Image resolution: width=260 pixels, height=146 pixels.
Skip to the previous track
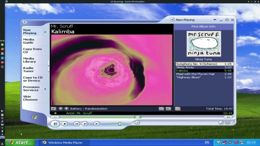pos(77,124)
